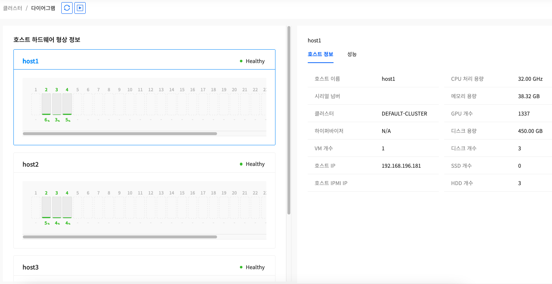Open the 호스트 정보 tab

[x=320, y=54]
